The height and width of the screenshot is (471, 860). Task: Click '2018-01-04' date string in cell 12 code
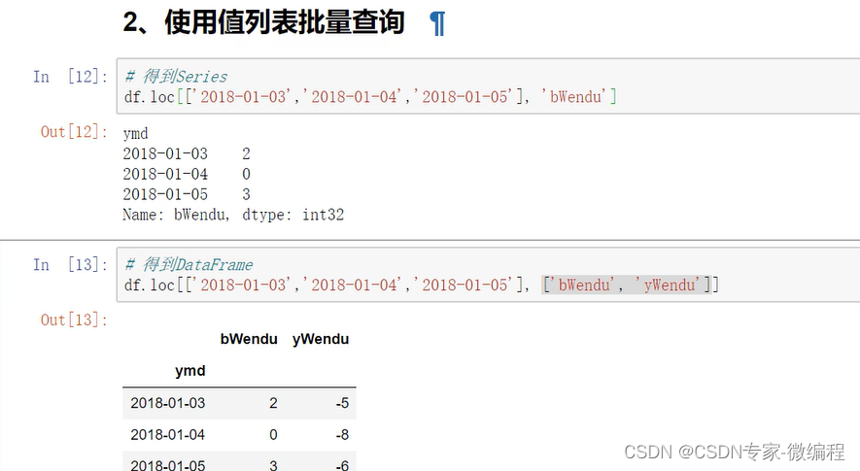click(x=353, y=96)
